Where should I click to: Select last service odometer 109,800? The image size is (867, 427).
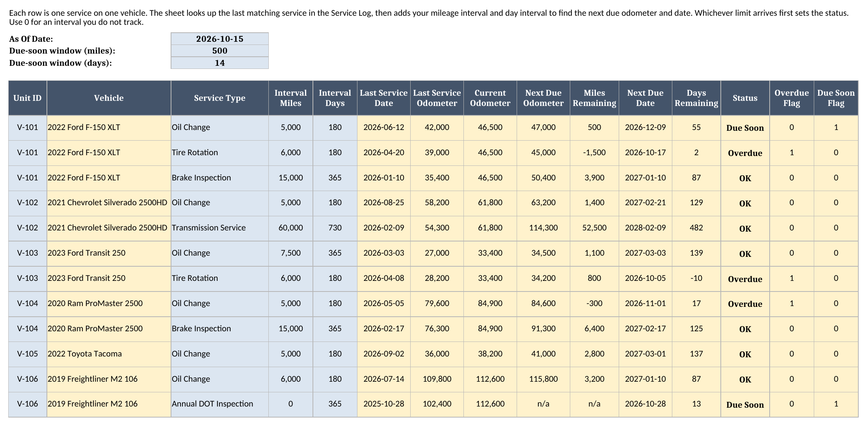[x=437, y=379]
